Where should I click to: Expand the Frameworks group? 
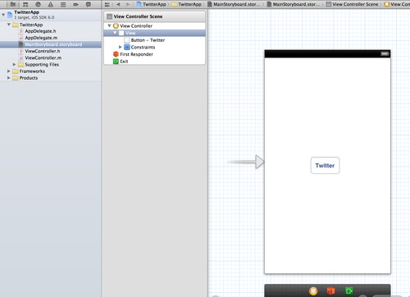click(x=9, y=71)
